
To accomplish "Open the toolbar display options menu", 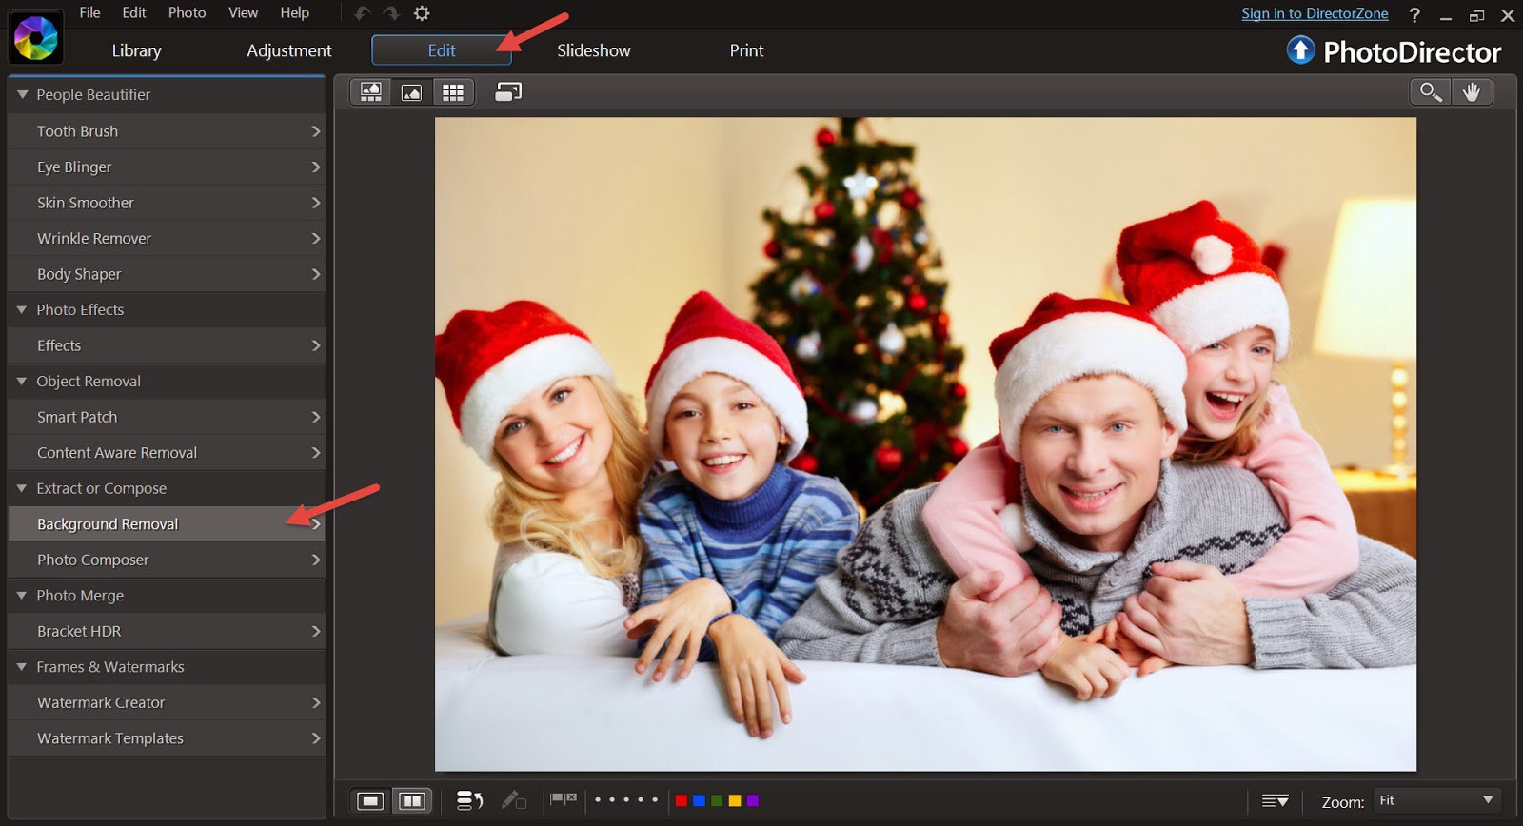I will [x=1276, y=801].
